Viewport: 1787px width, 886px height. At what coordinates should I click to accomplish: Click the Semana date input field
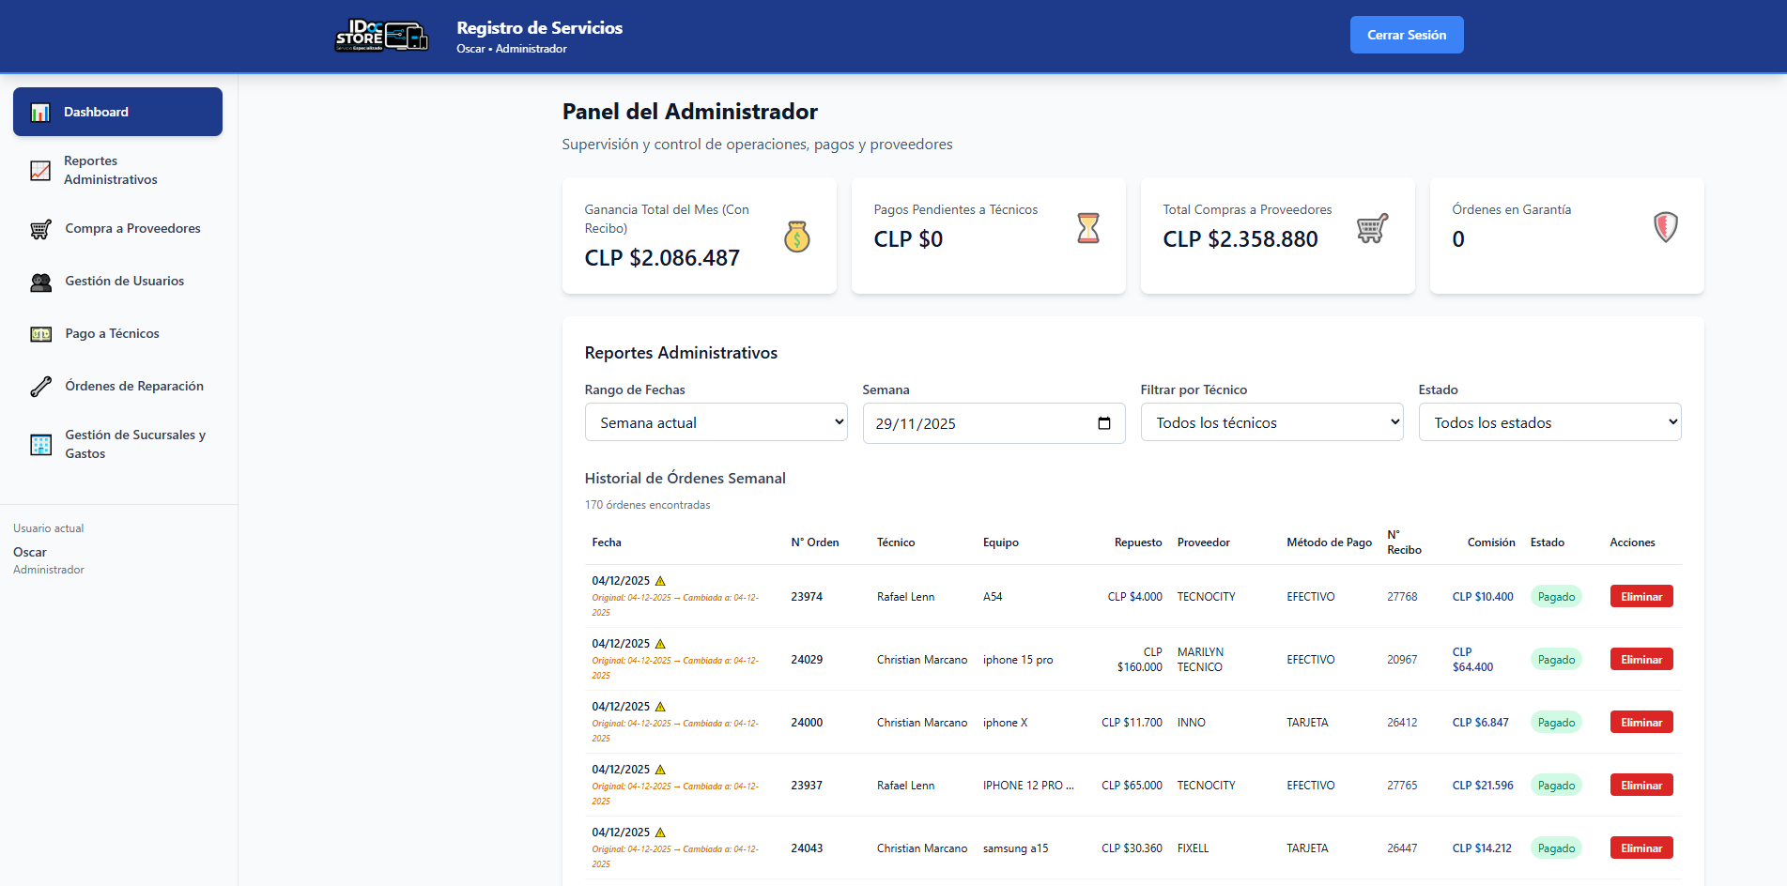[x=977, y=423]
